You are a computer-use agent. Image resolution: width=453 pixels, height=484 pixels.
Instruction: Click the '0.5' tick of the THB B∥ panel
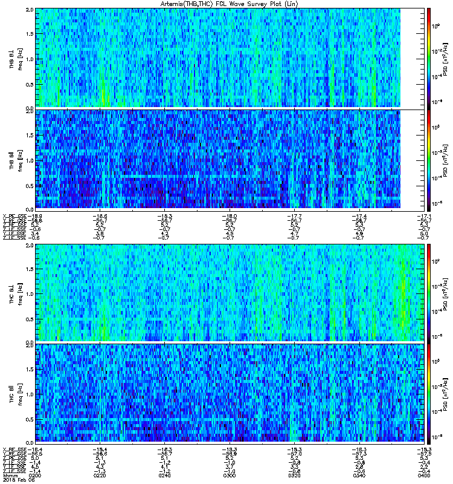(x=30, y=186)
